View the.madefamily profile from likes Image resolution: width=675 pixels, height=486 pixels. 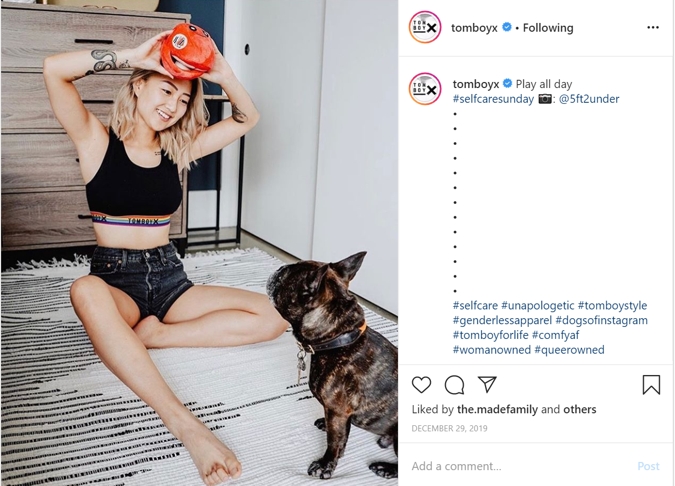pyautogui.click(x=498, y=409)
